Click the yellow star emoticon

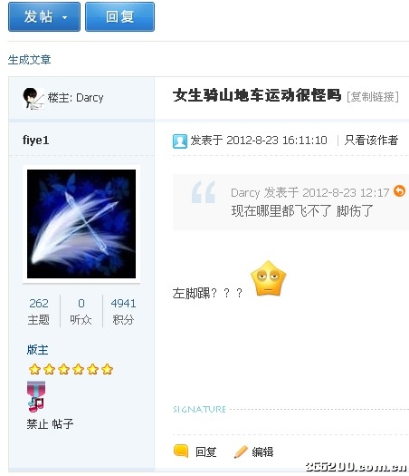click(269, 278)
